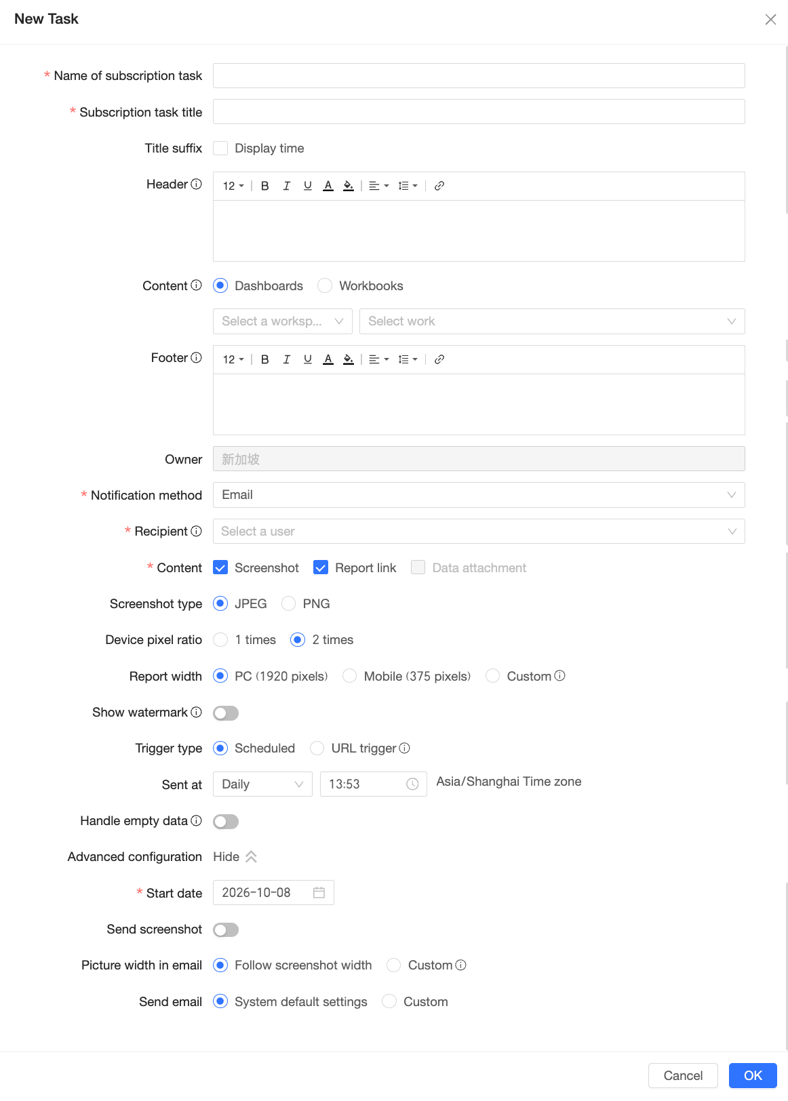This screenshot has width=788, height=1101.
Task: Open the Select a workspace dropdown
Action: [x=283, y=321]
